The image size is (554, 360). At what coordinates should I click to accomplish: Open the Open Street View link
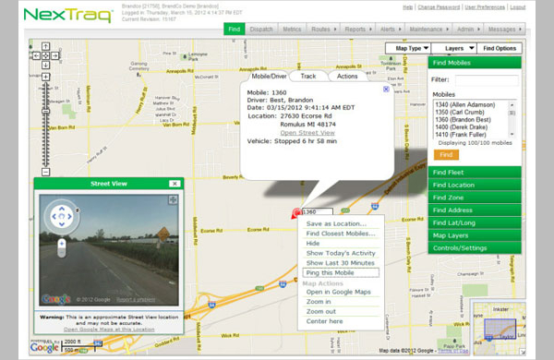click(307, 133)
